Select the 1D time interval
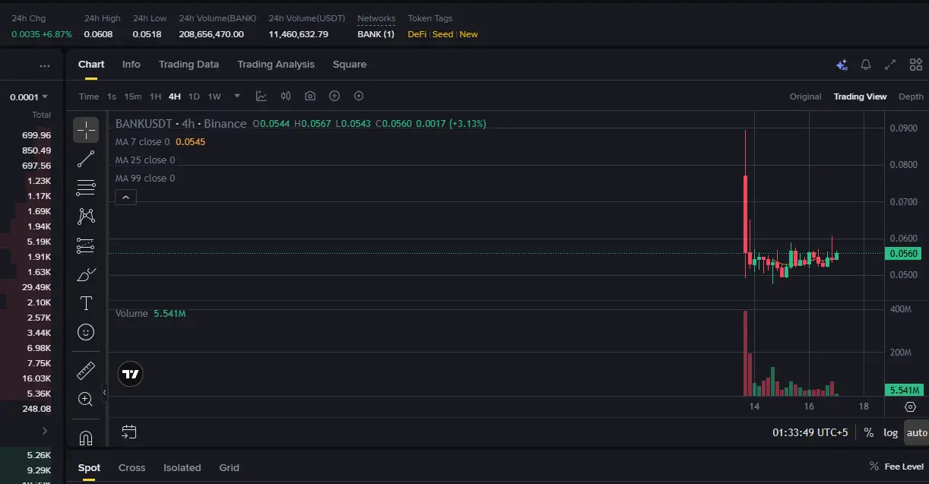The width and height of the screenshot is (929, 484). point(194,96)
